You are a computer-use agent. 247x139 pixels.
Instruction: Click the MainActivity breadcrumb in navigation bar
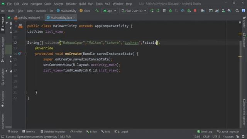pos(66,11)
